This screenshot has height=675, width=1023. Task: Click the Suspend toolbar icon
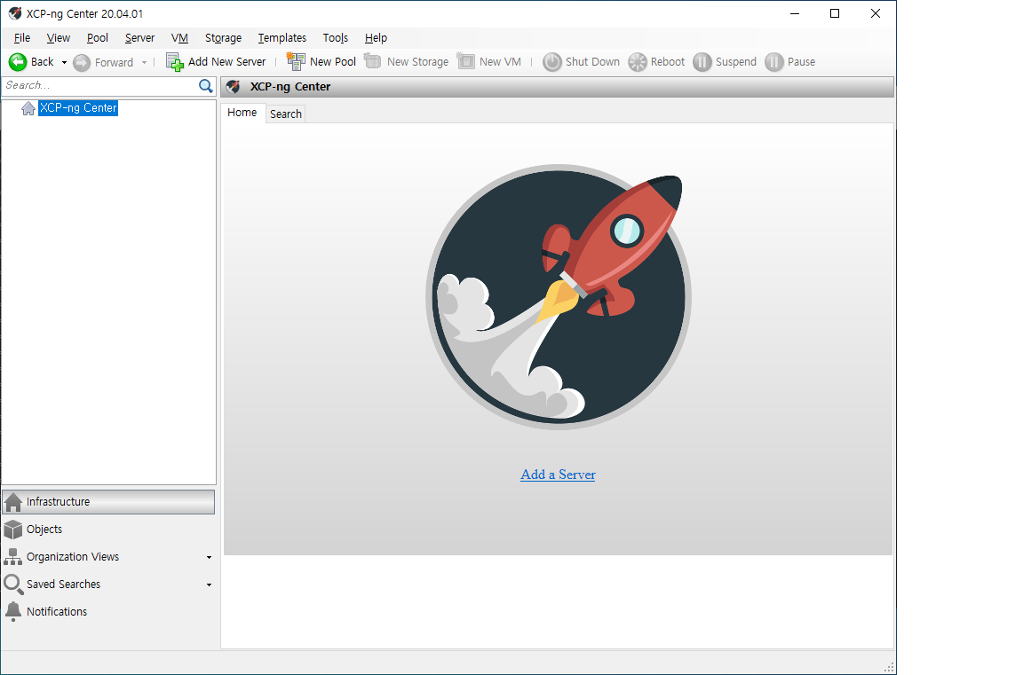coord(702,62)
